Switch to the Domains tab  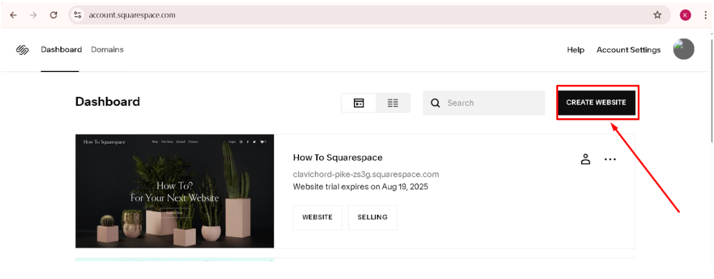tap(107, 50)
